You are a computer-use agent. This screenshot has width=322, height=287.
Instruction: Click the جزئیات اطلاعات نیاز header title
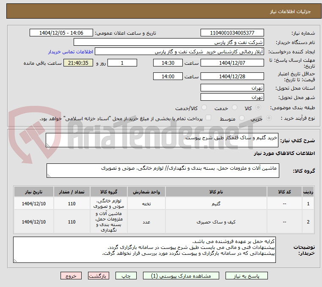[x=290, y=11]
